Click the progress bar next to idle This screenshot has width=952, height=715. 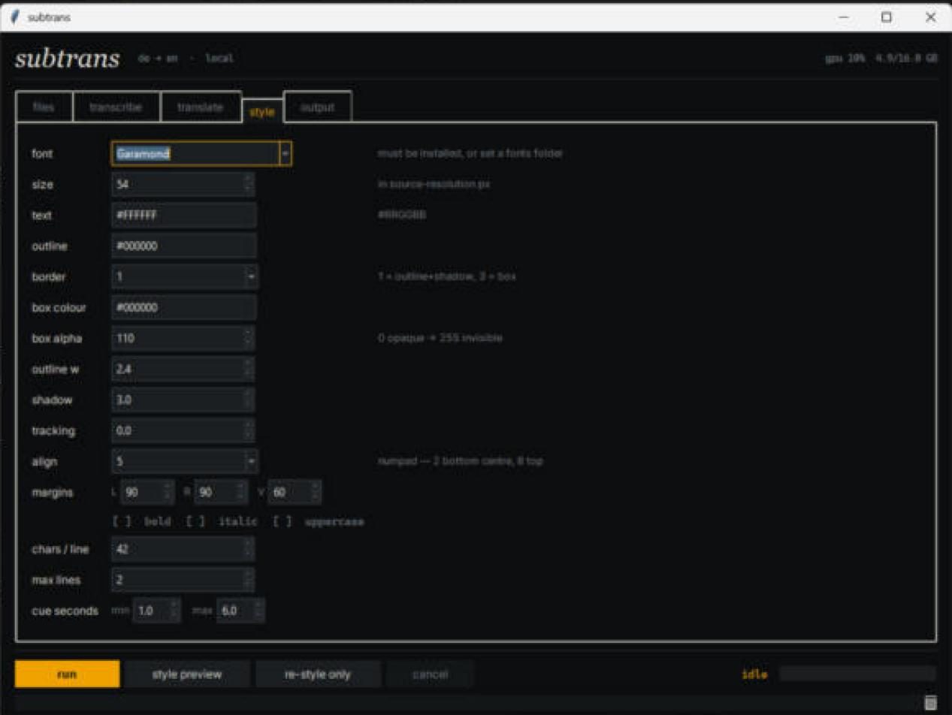coord(857,674)
